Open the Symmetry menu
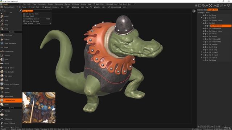Screen dimensions: 232x130 pos(42,4)
